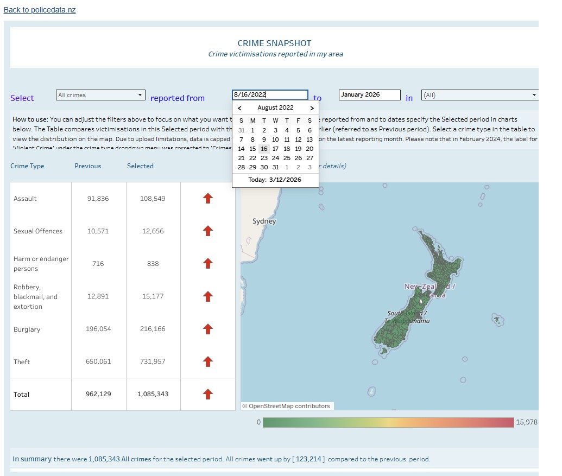
Task: Open OpenStreetMap contributors attribution
Action: [289, 406]
